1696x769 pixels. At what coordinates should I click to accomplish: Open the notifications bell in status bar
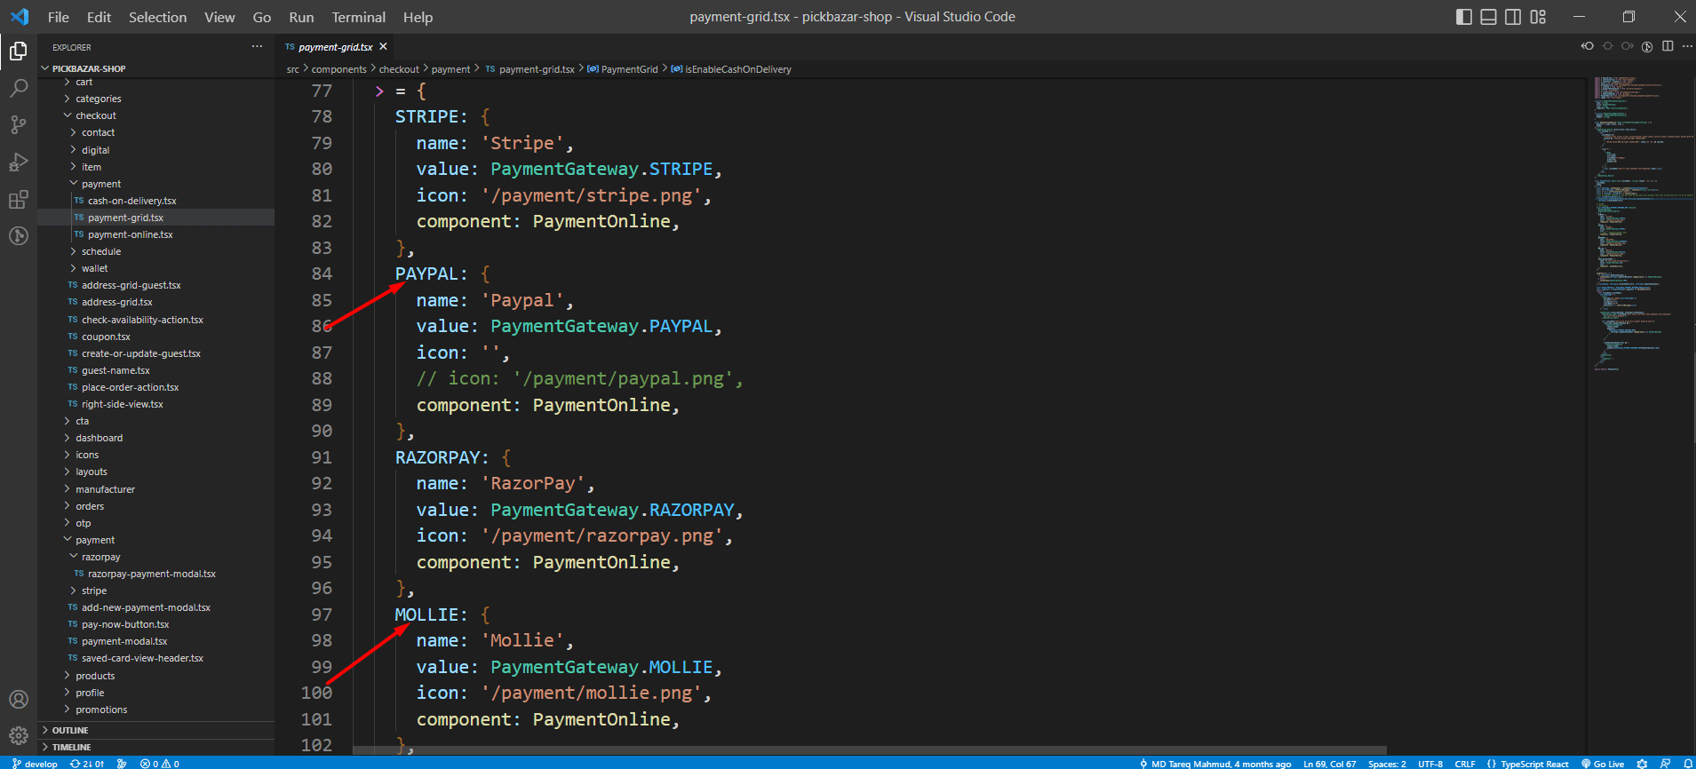click(1688, 764)
